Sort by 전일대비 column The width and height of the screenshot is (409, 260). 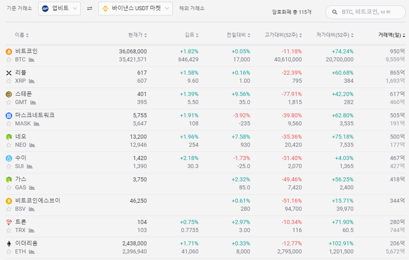238,35
